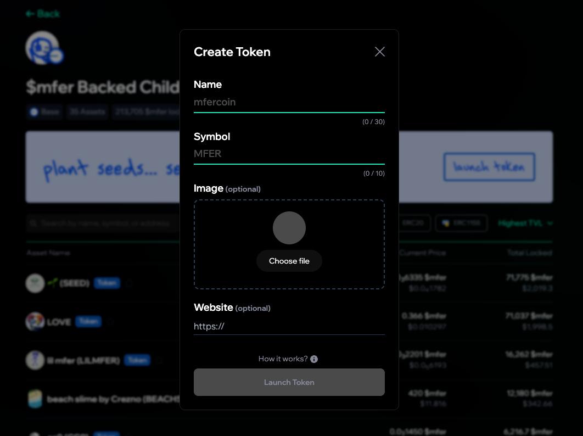Image resolution: width=583 pixels, height=436 pixels.
Task: Click Choose file button
Action: pyautogui.click(x=289, y=261)
